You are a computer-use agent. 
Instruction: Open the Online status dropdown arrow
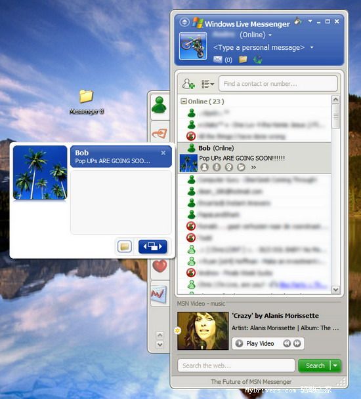(270, 35)
